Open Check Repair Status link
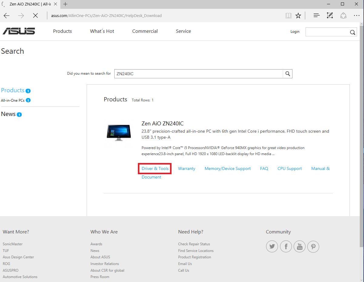364x282 pixels. 194,244
